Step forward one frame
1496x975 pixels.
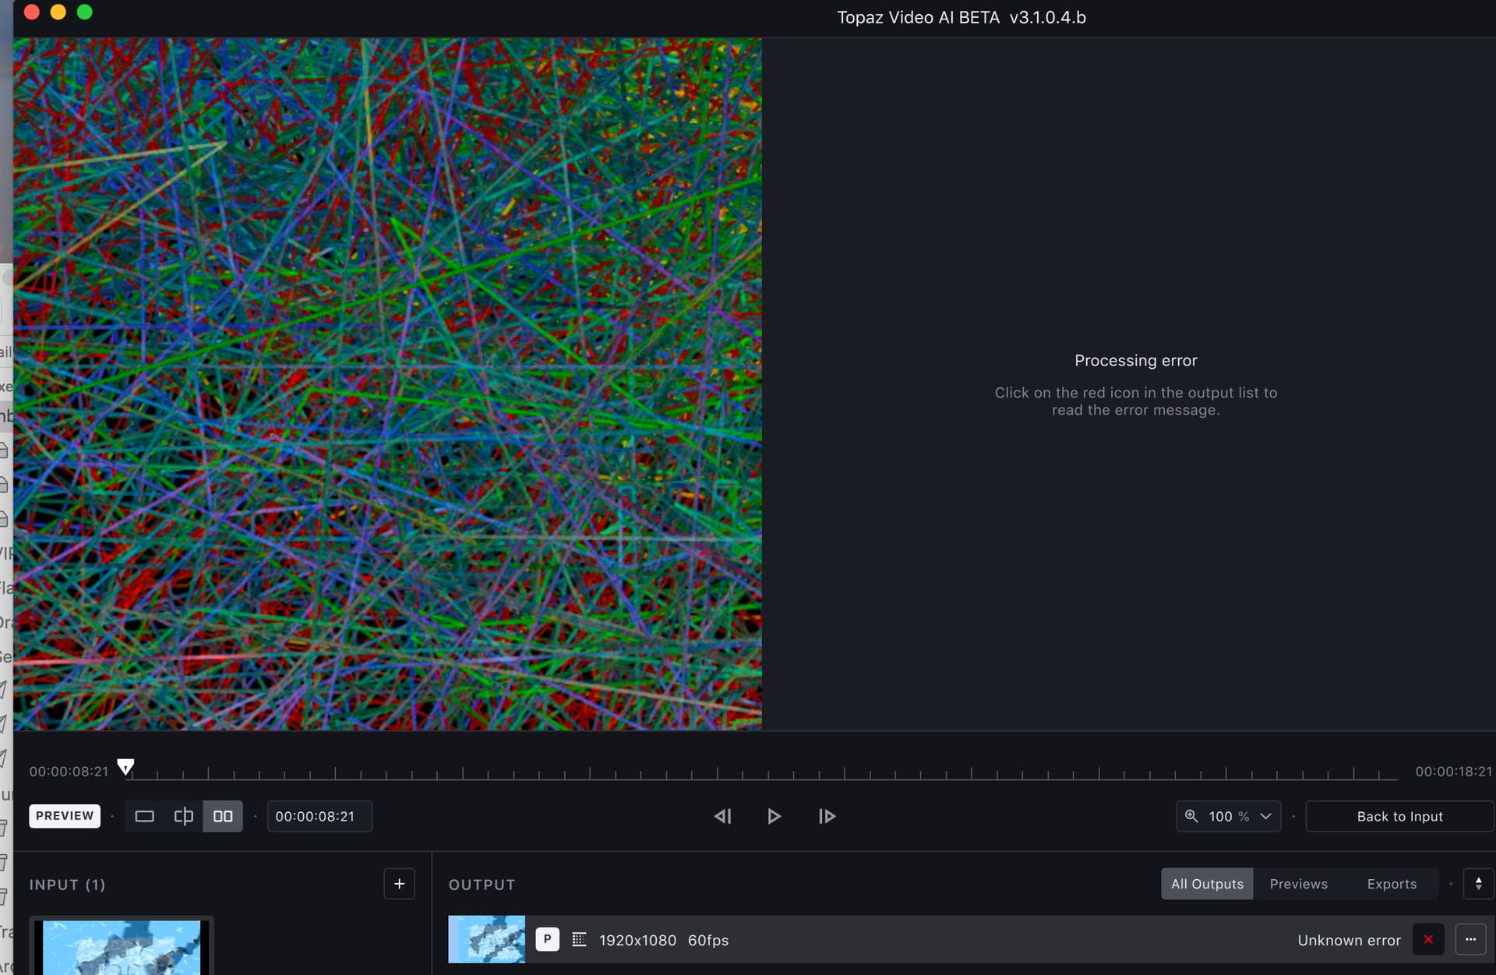coord(827,816)
